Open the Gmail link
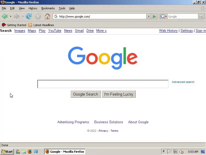Screen dimensions: 206x155 pyautogui.click(x=79, y=30)
